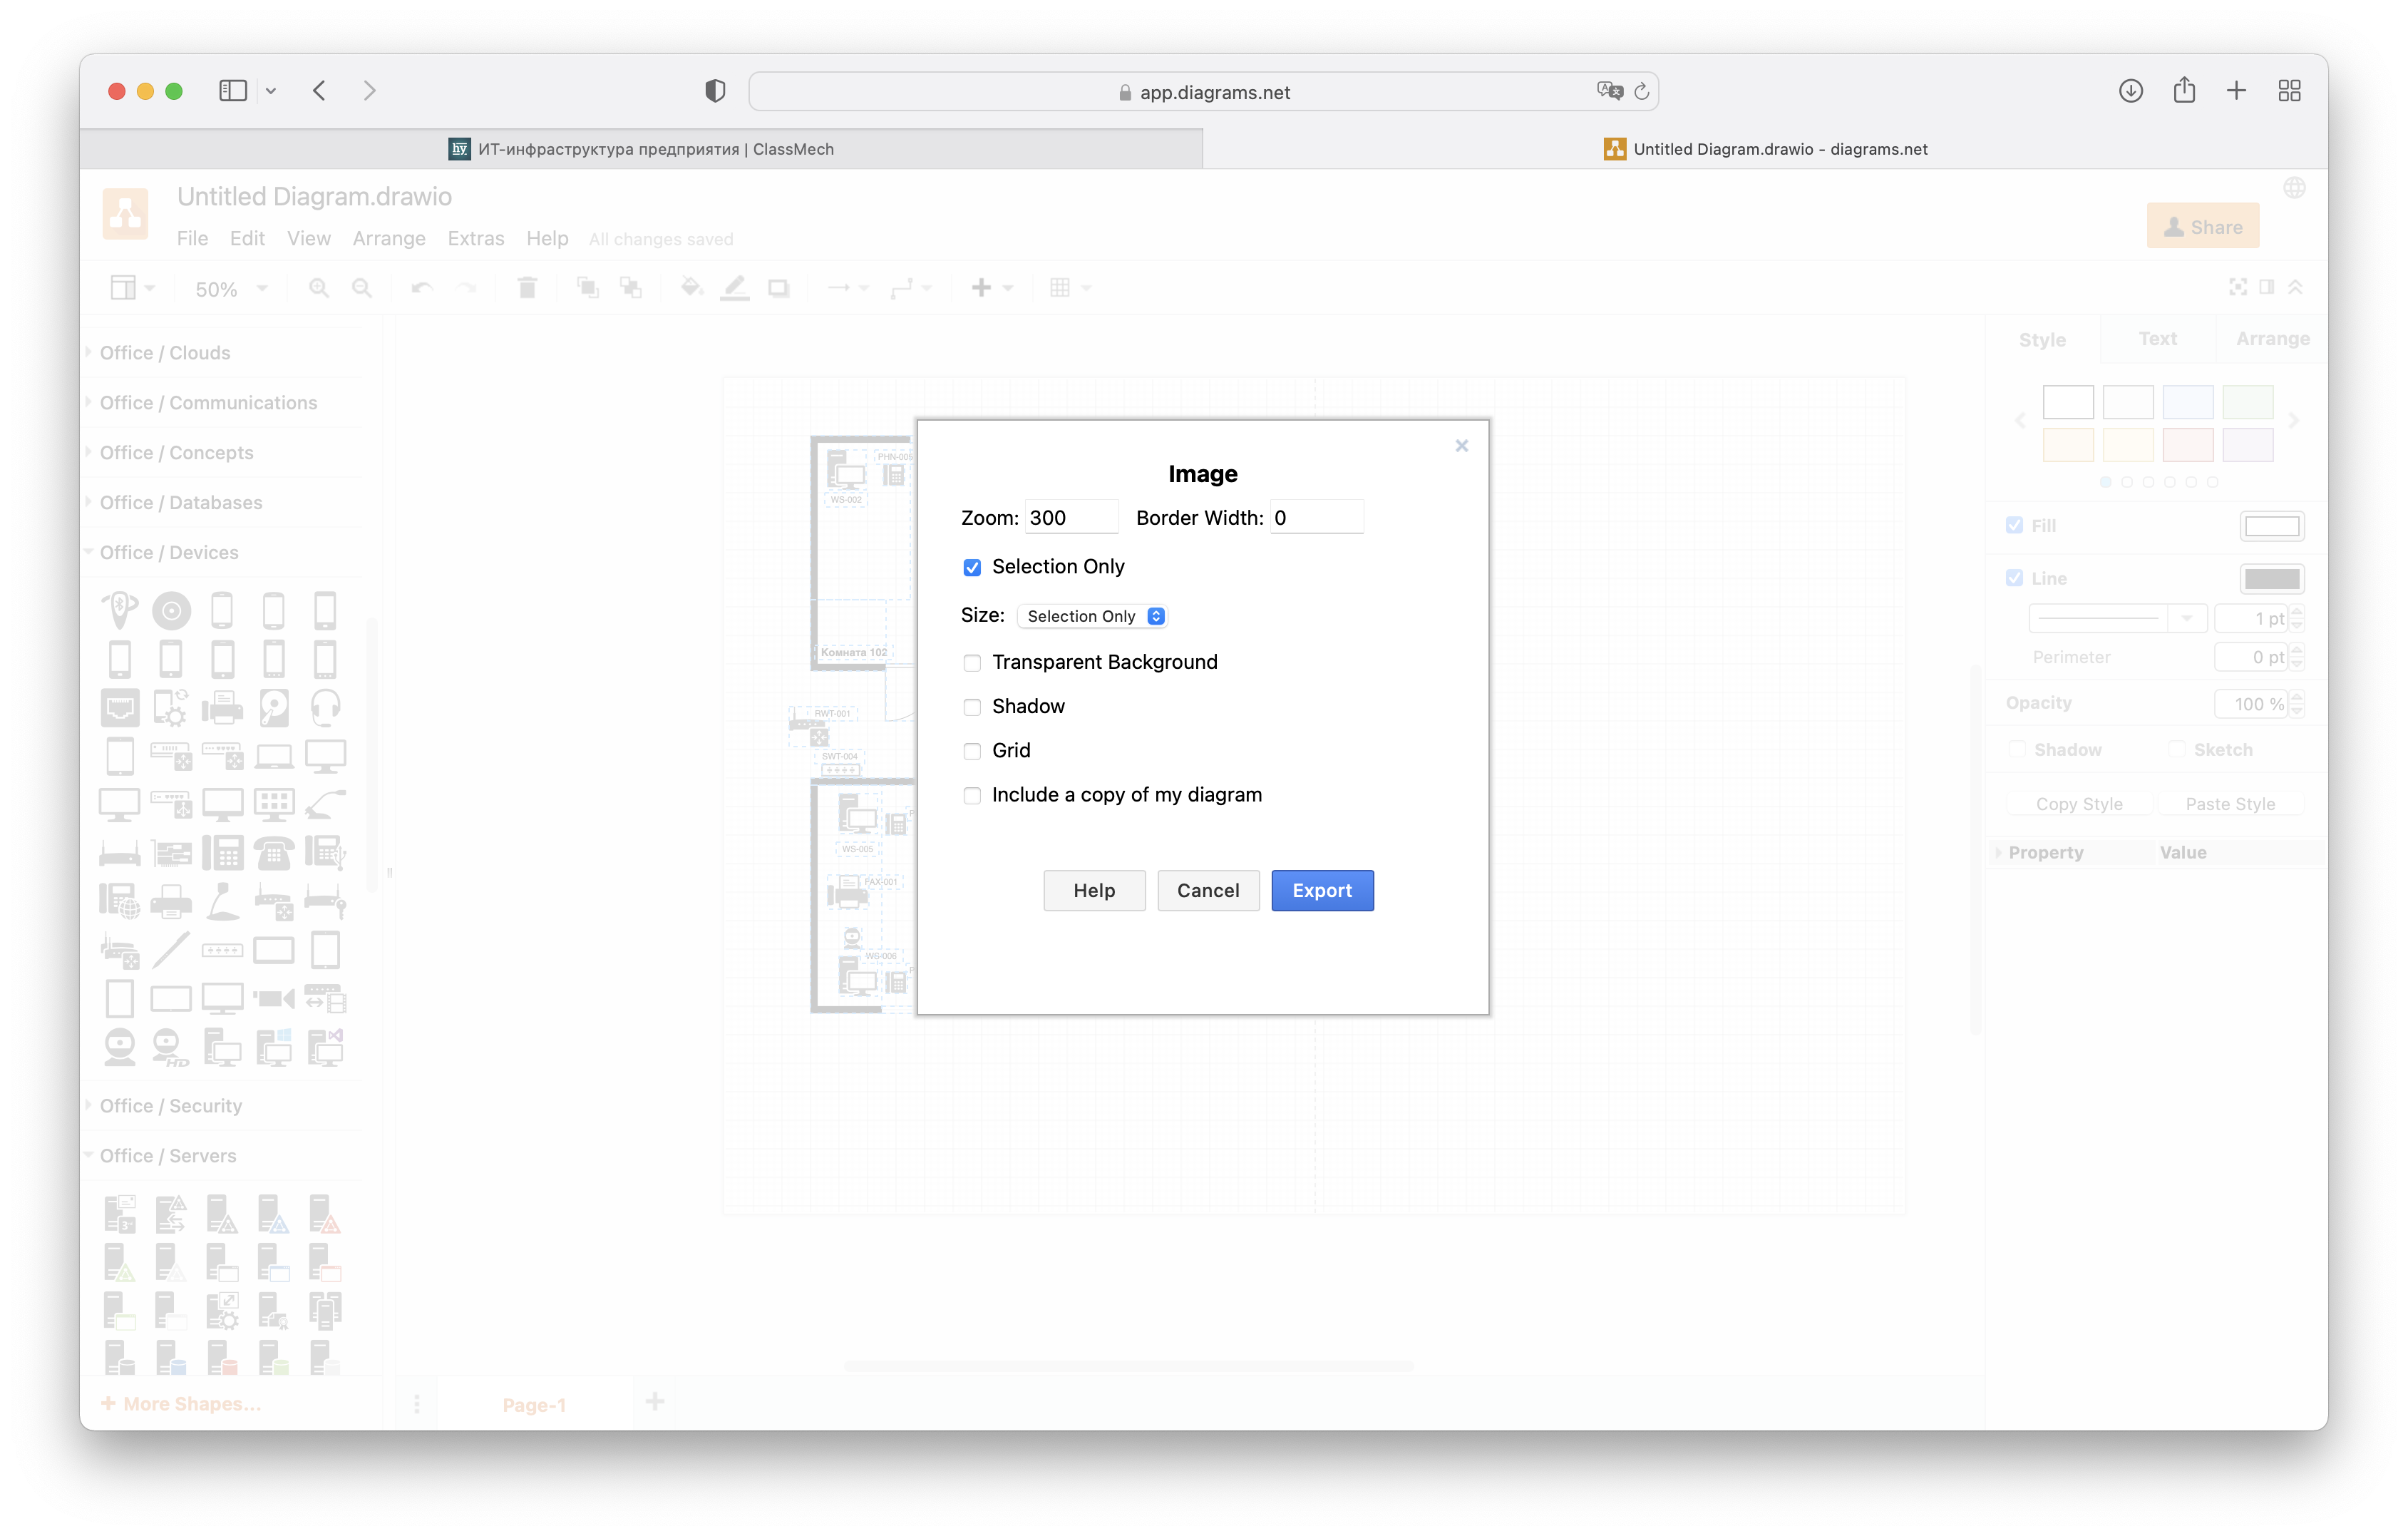Click the Help button in dialog
The image size is (2408, 1536).
(x=1094, y=891)
